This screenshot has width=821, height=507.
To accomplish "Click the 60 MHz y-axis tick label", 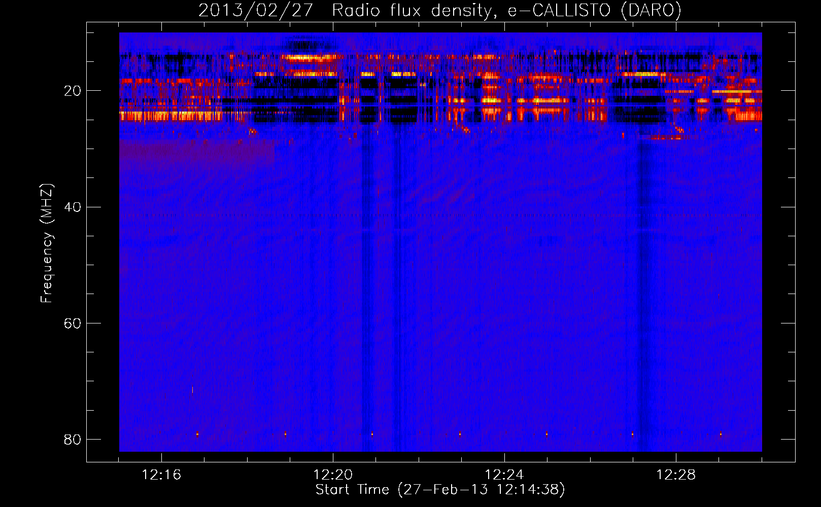I will 73,323.
